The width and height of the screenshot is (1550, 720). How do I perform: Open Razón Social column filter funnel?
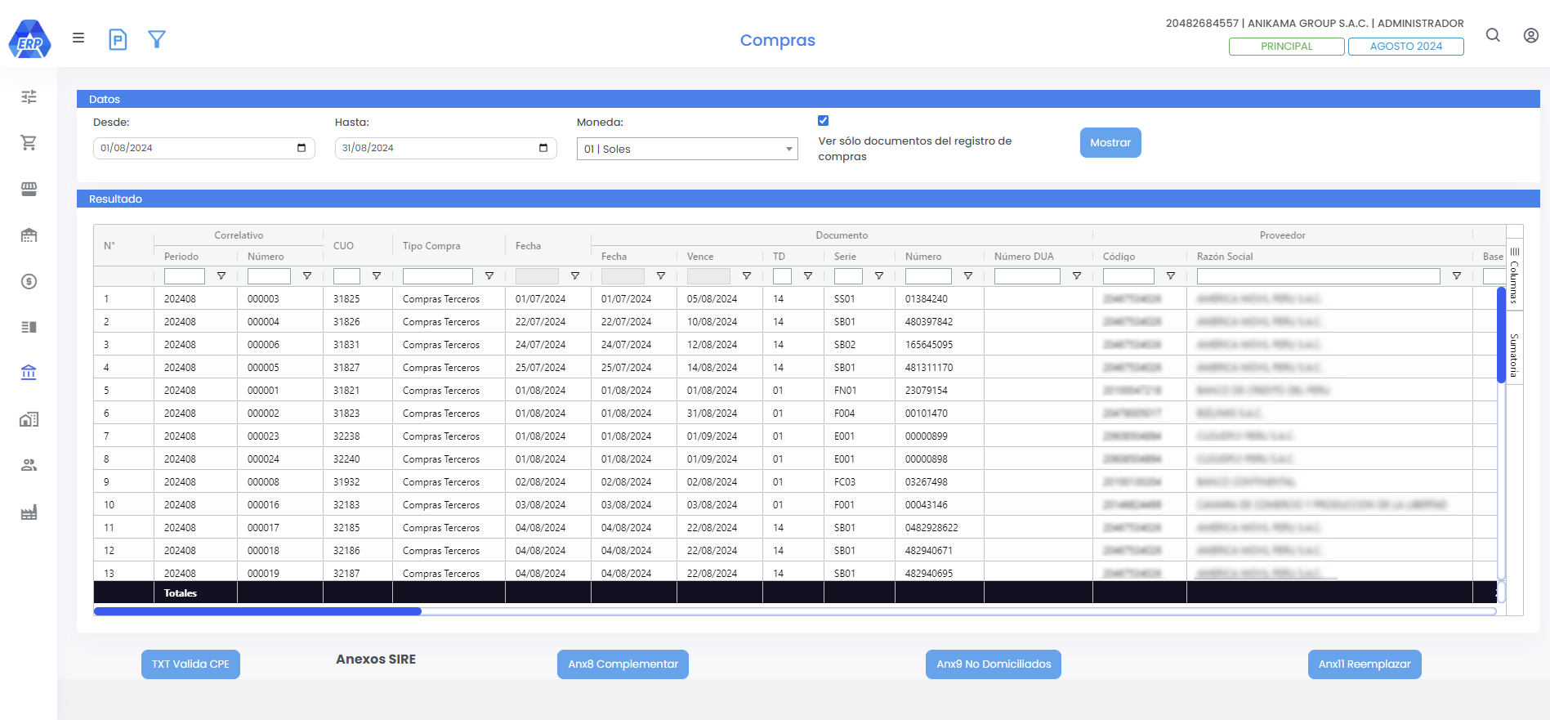coord(1457,276)
